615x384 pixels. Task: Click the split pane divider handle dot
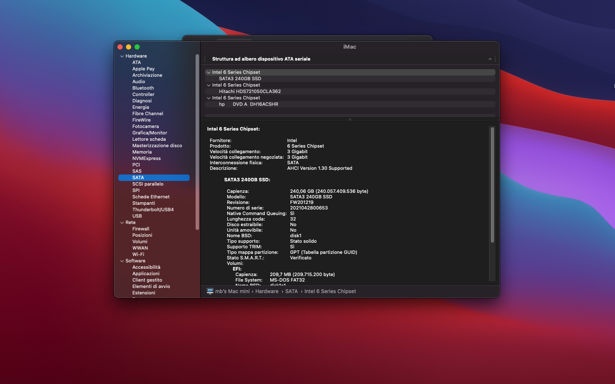(x=350, y=119)
